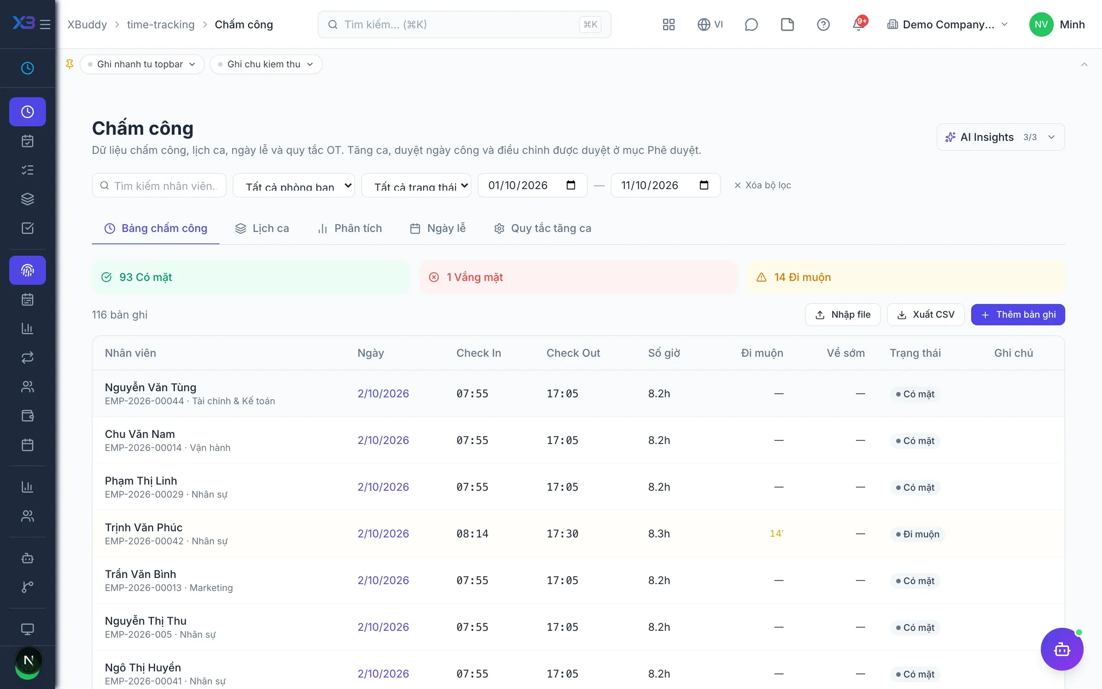Open the Tất cả trạng thái status filter

click(416, 186)
